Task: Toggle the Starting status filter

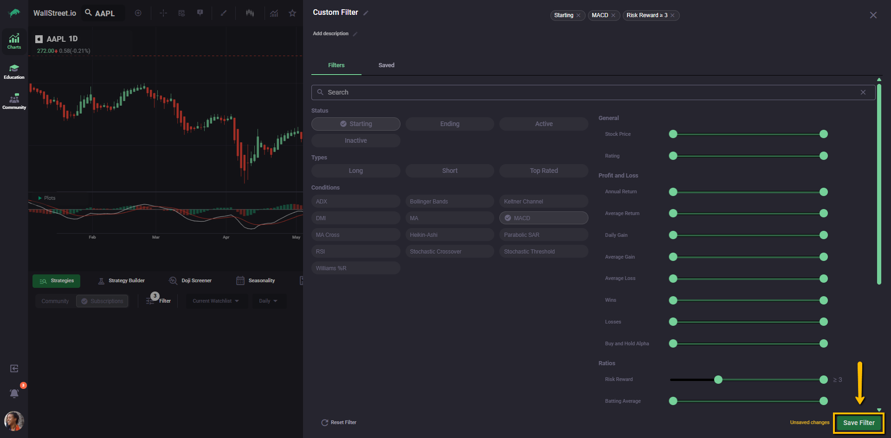Action: click(355, 124)
